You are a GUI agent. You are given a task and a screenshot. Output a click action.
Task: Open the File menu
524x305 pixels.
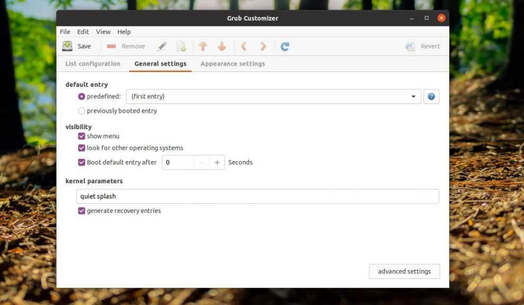(x=65, y=32)
